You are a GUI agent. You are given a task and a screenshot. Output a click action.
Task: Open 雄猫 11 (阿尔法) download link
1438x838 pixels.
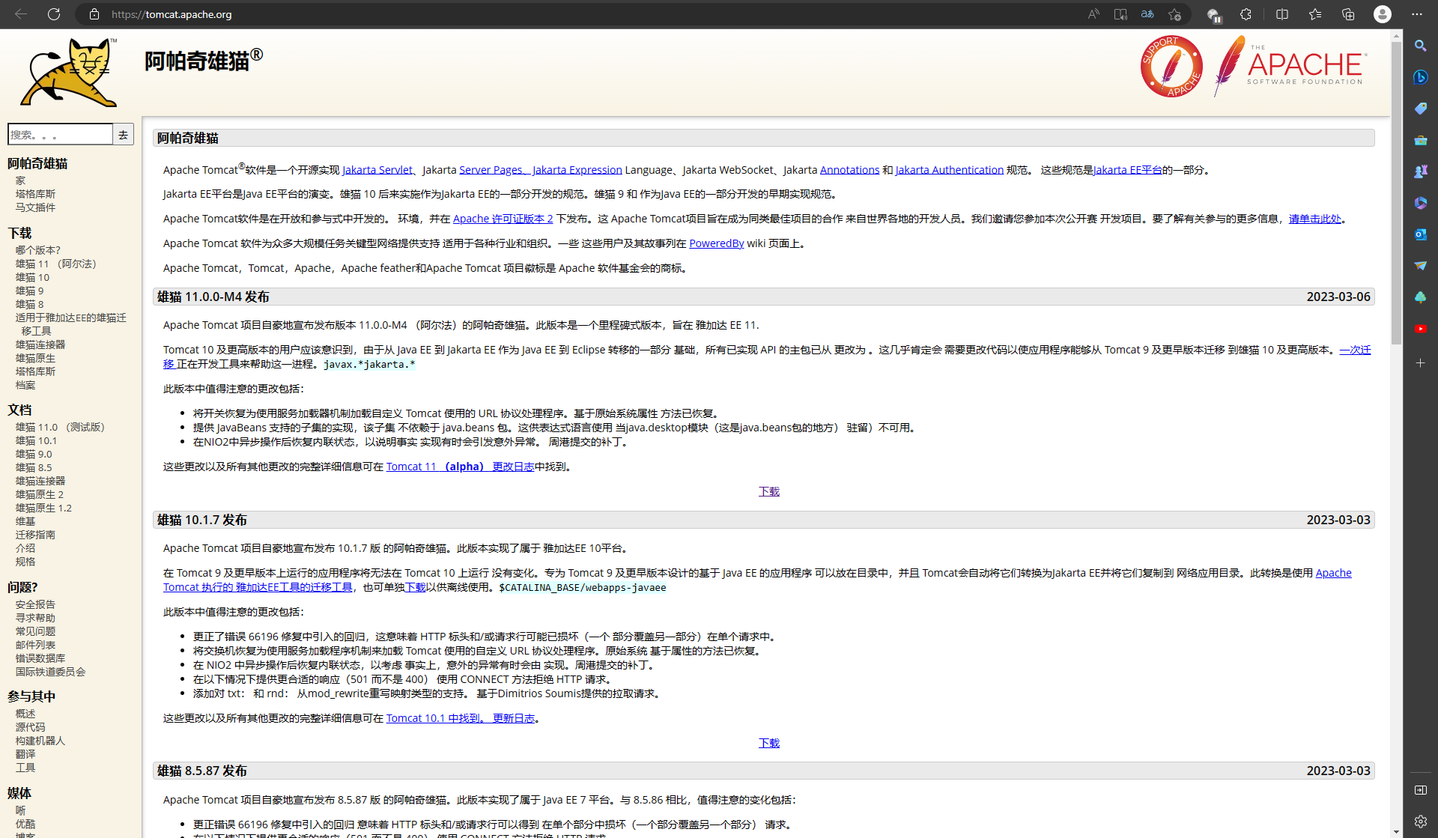click(56, 264)
